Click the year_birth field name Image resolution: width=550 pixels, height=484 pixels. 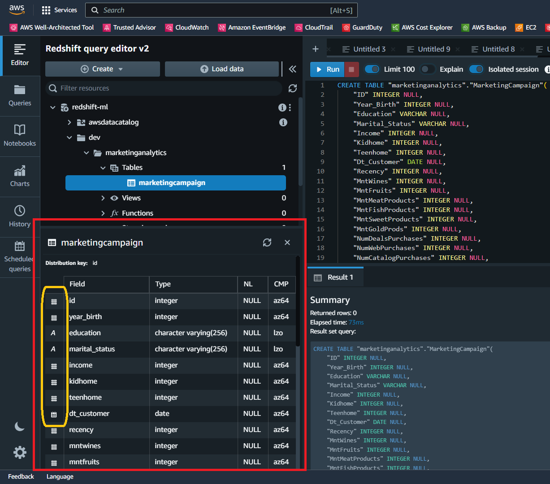pos(86,317)
